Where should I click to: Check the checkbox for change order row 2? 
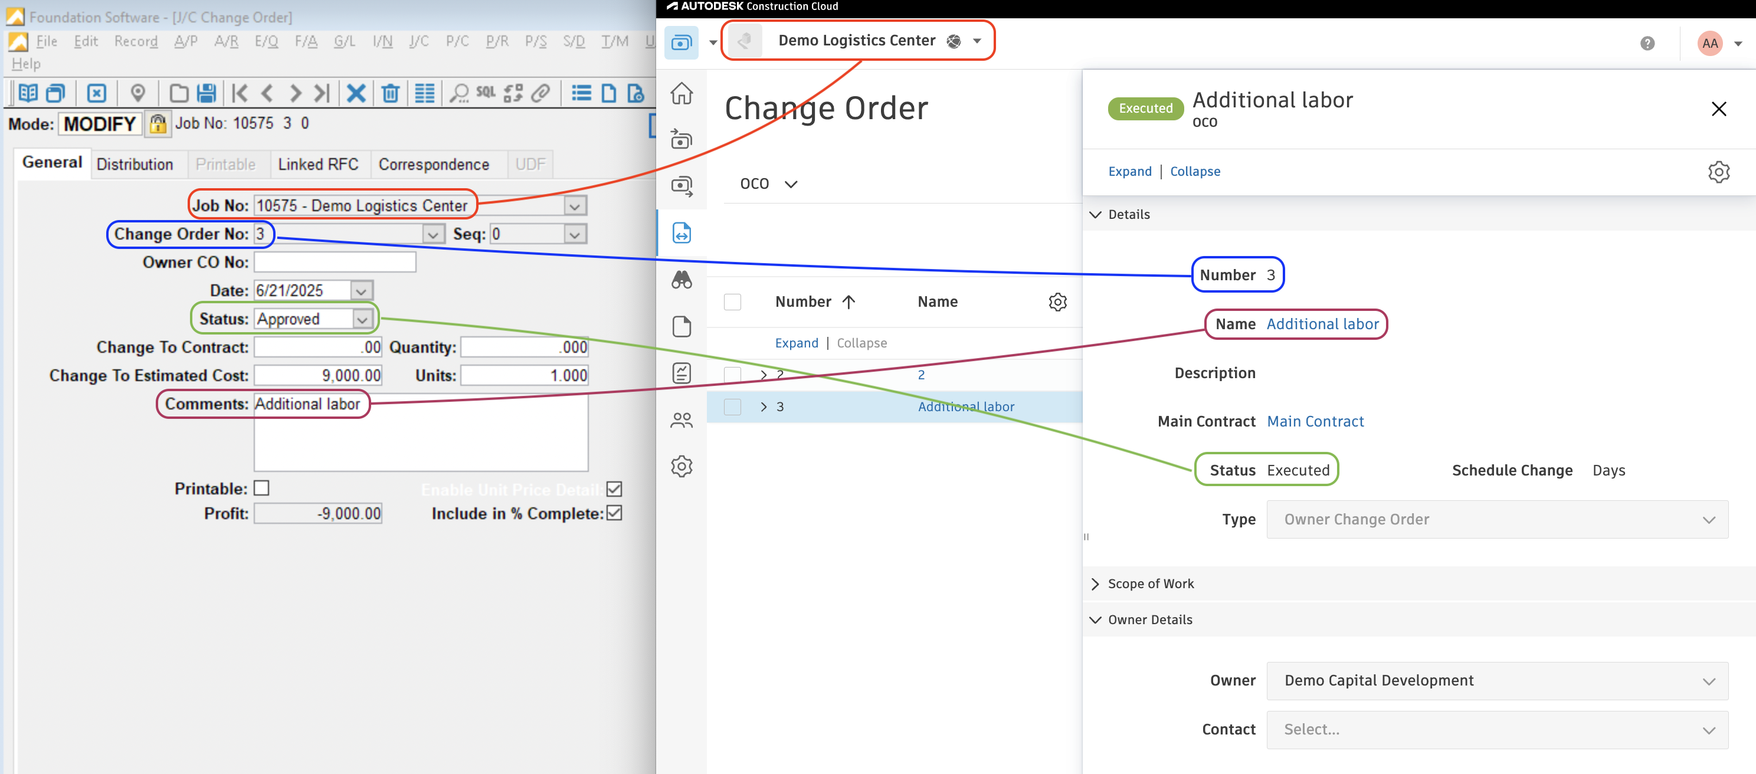pos(732,374)
